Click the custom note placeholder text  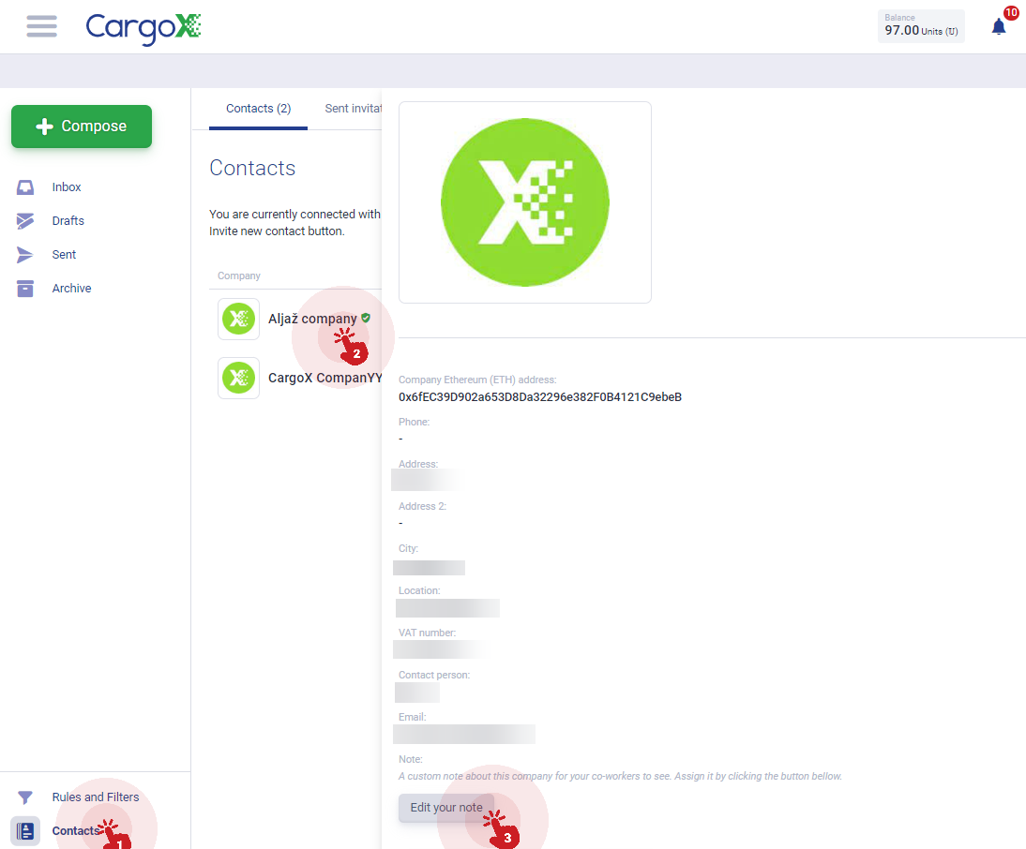[620, 776]
